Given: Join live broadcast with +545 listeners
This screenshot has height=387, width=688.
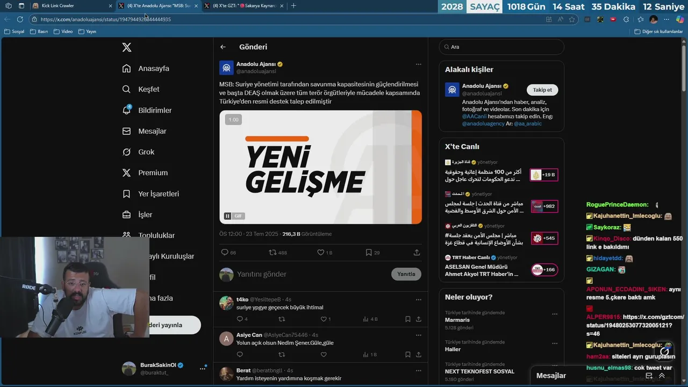Looking at the screenshot, I should coord(544,238).
